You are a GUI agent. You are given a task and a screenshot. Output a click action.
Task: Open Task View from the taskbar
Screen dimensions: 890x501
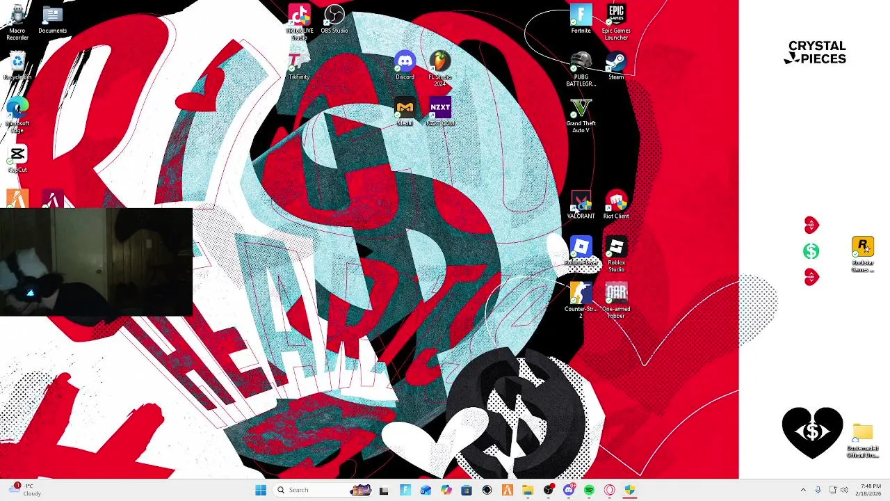384,490
